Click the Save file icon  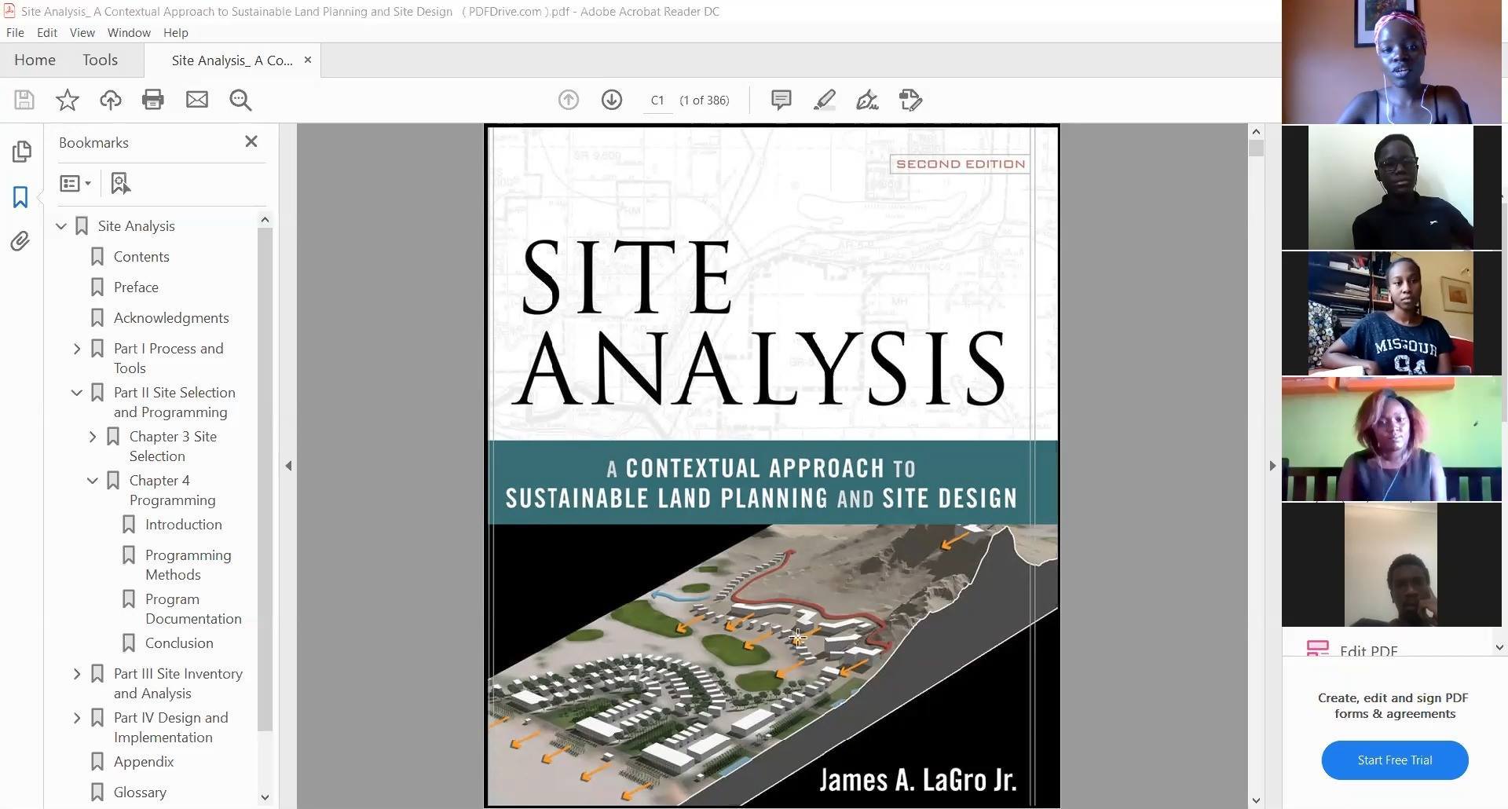pyautogui.click(x=24, y=100)
